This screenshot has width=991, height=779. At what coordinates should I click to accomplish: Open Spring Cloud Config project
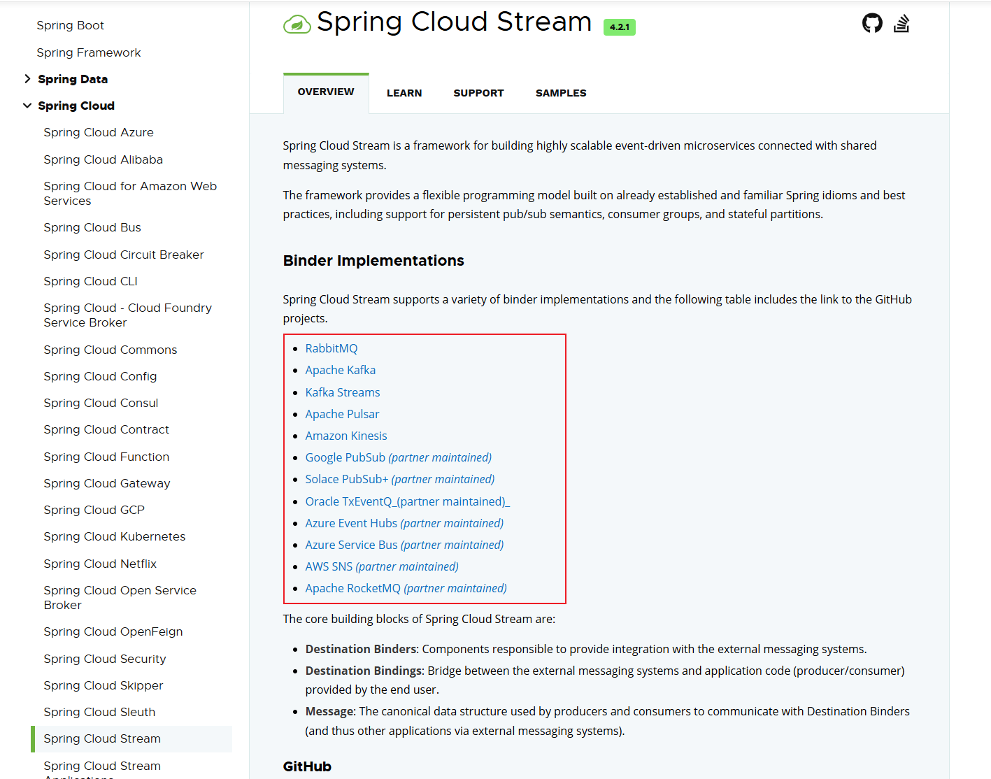(100, 376)
